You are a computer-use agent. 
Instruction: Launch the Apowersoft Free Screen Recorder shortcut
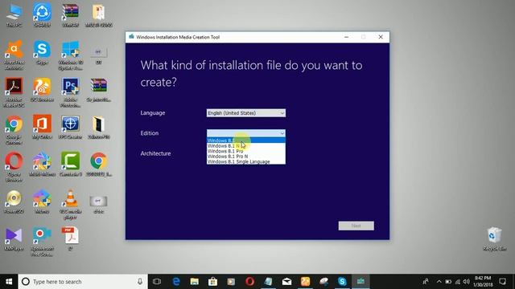42,242
